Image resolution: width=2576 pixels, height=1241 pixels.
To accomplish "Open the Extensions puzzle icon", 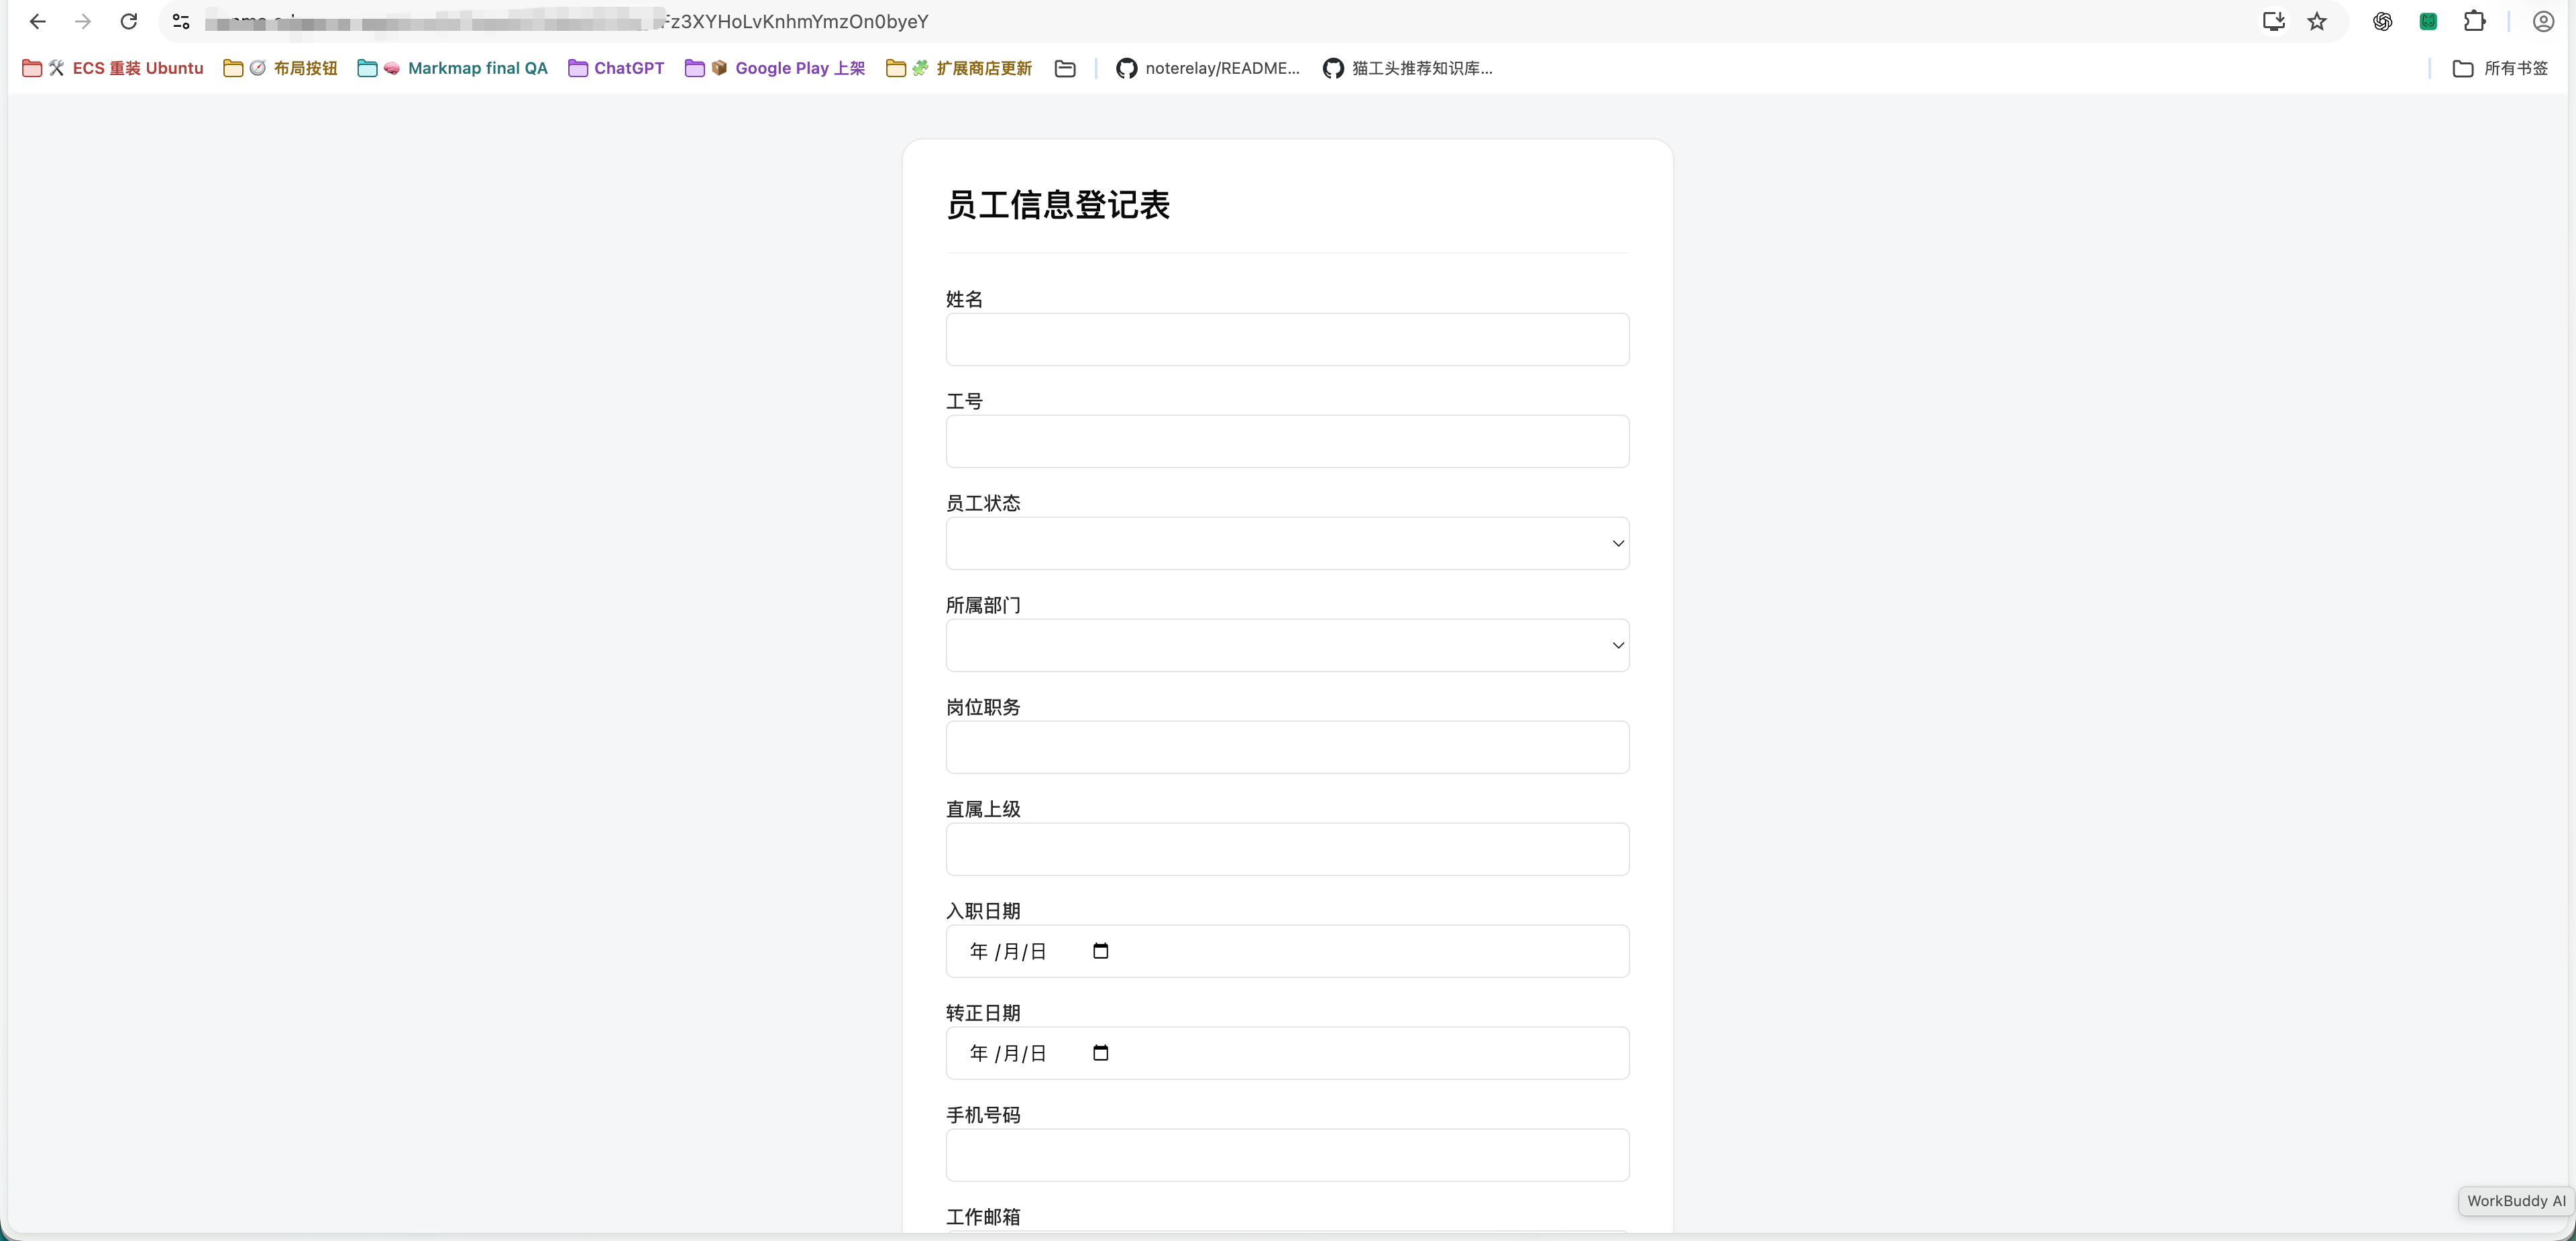I will (x=2475, y=21).
